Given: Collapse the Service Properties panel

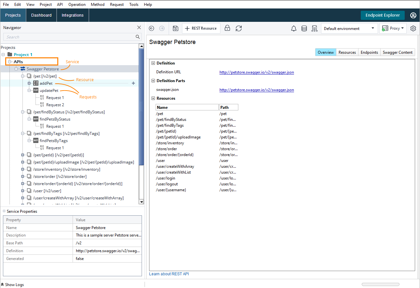Looking at the screenshot, I should (x=4, y=211).
